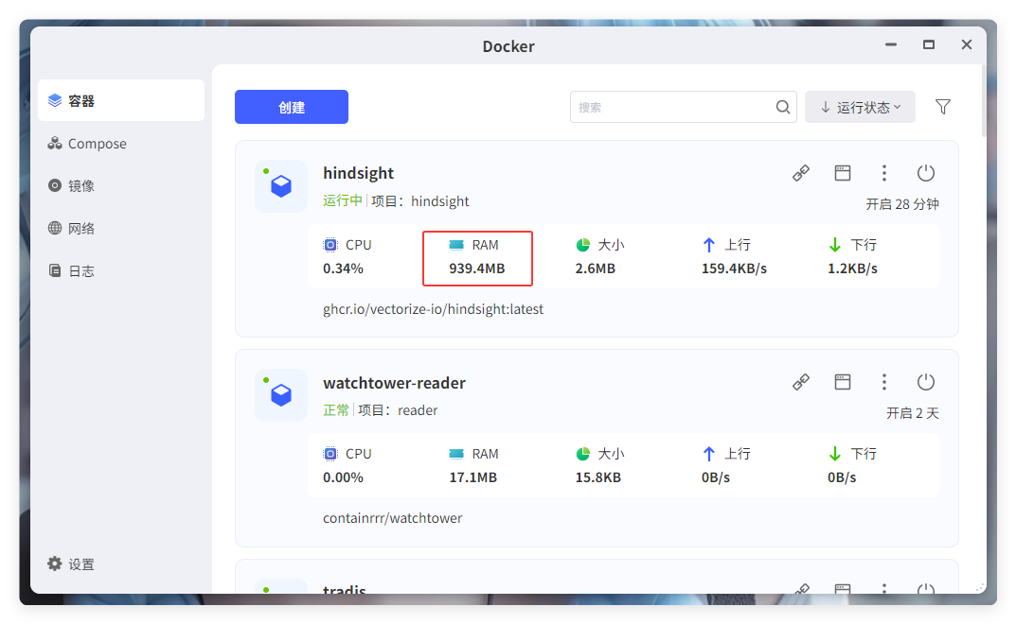Open the hindsight container name
This screenshot has height=624, width=1016.
[x=358, y=173]
